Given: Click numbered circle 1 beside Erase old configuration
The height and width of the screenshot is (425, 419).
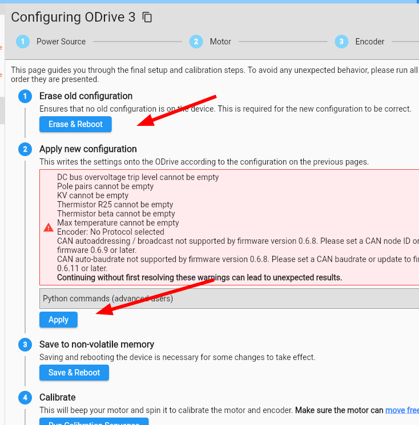Looking at the screenshot, I should [x=25, y=96].
